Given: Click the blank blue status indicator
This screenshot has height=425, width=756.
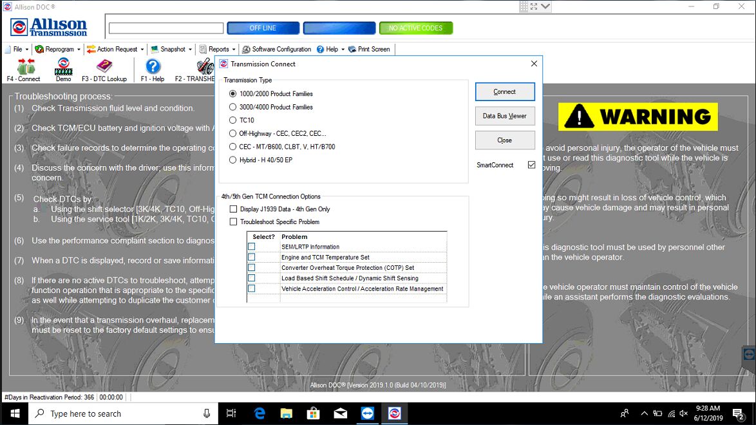Looking at the screenshot, I should coord(339,28).
